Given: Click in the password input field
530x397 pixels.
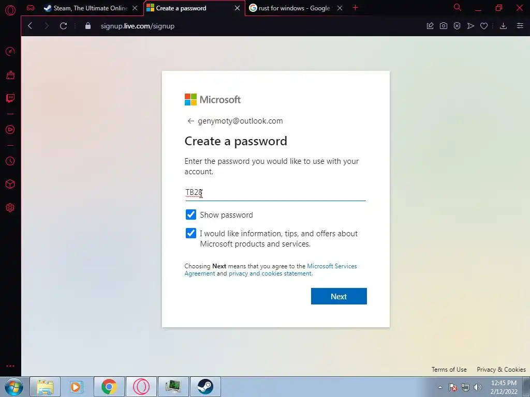Looking at the screenshot, I should point(275,193).
